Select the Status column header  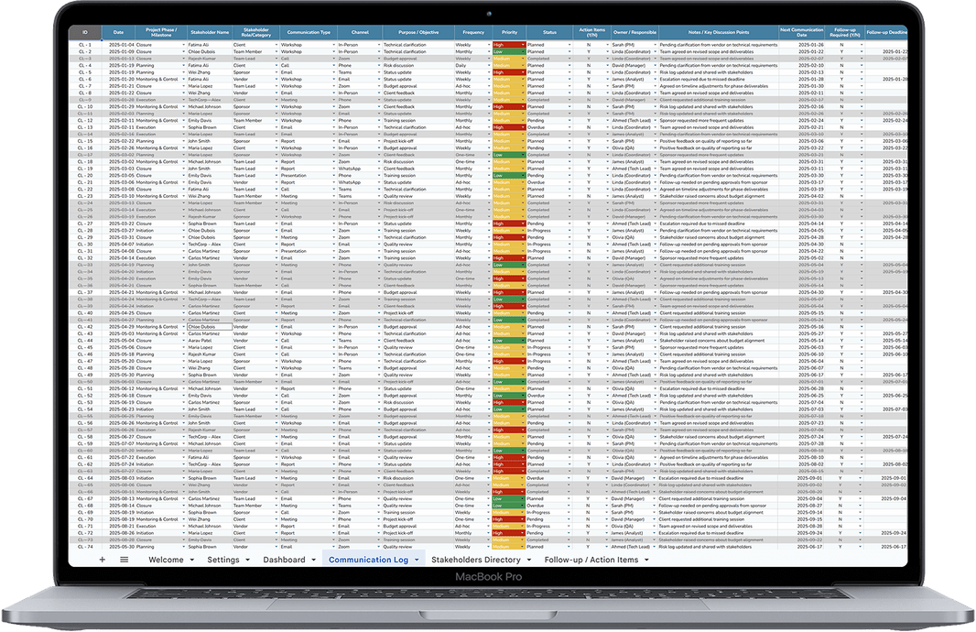(x=549, y=32)
